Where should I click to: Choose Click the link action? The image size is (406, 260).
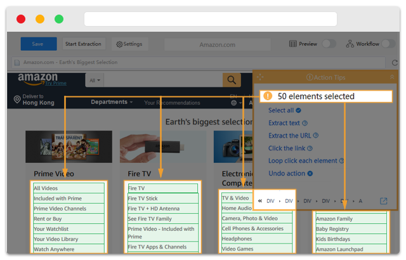click(287, 148)
